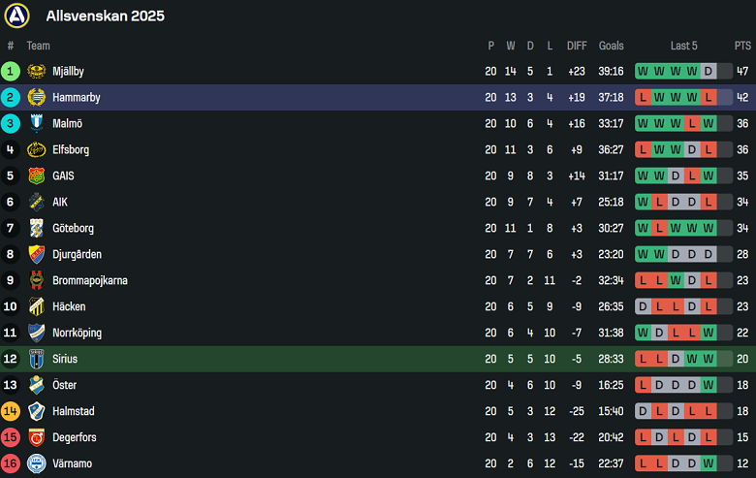756x478 pixels.
Task: Click the Mjällby team crest
Action: tap(37, 71)
